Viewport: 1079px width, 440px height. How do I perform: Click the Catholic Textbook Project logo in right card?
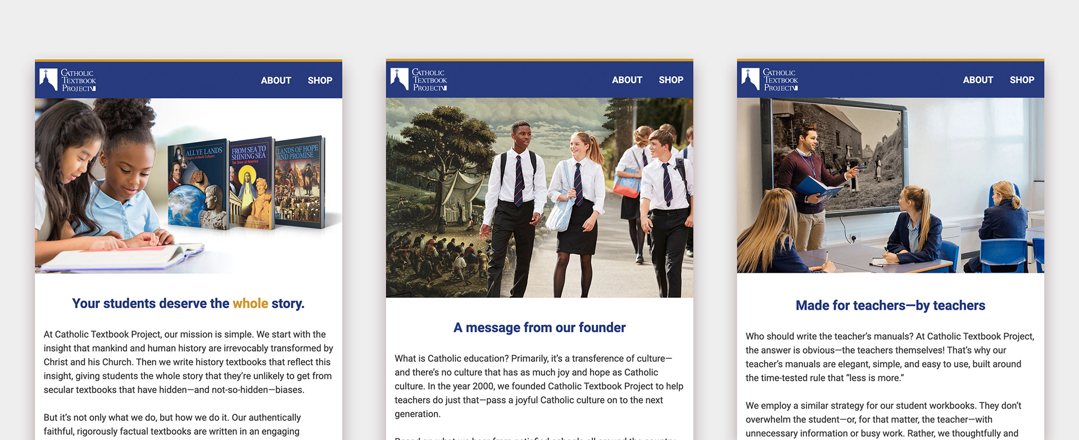(770, 79)
